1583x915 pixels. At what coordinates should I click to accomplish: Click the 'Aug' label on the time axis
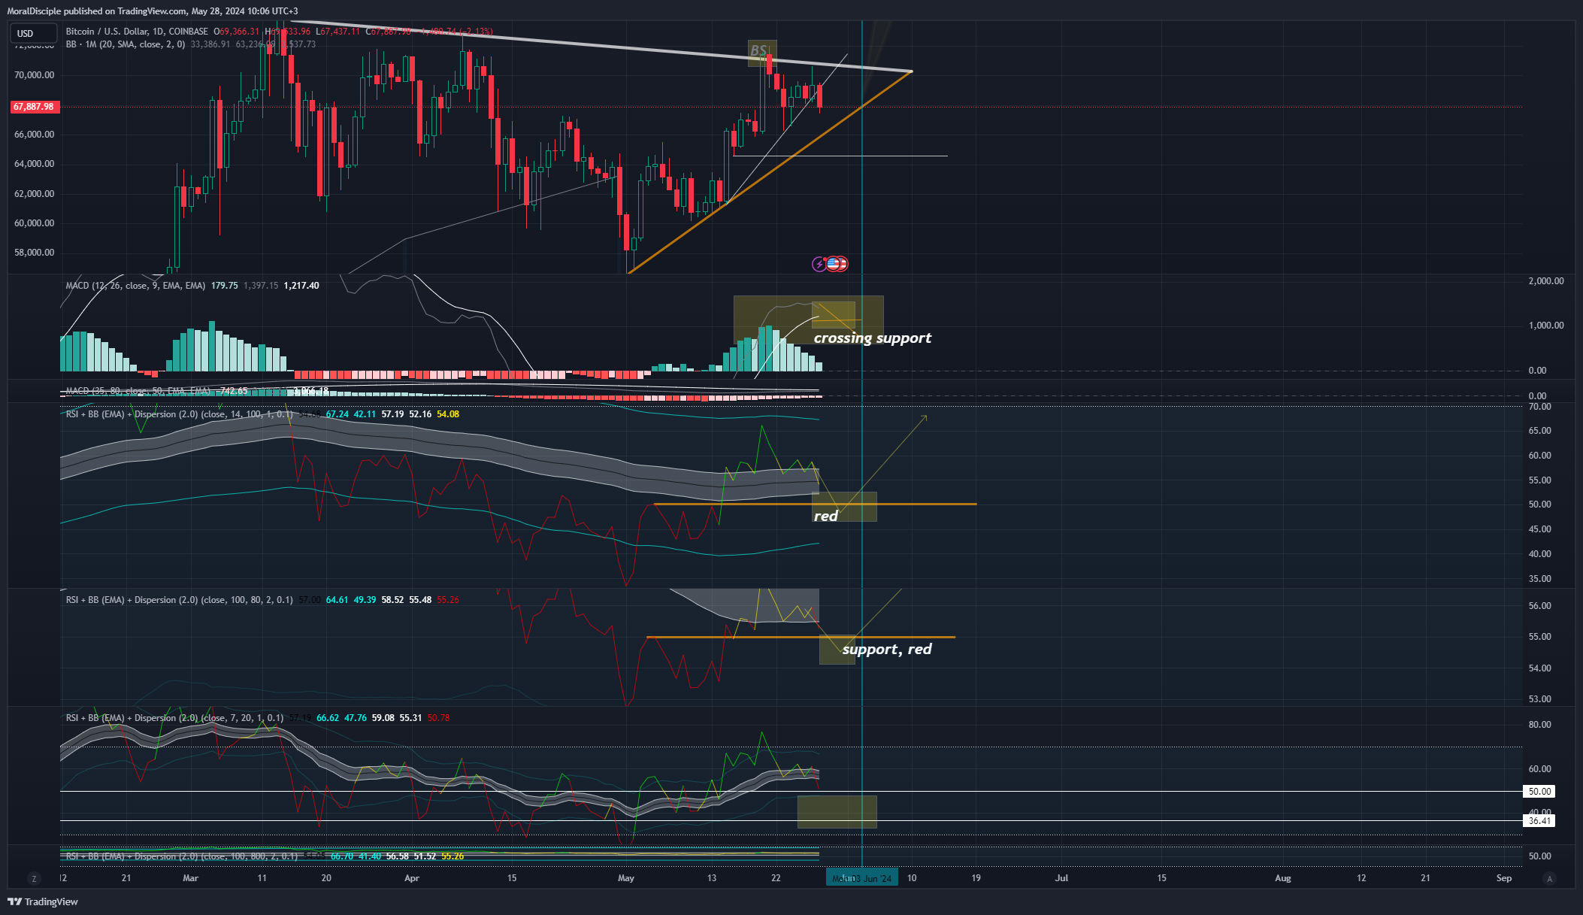(x=1283, y=878)
